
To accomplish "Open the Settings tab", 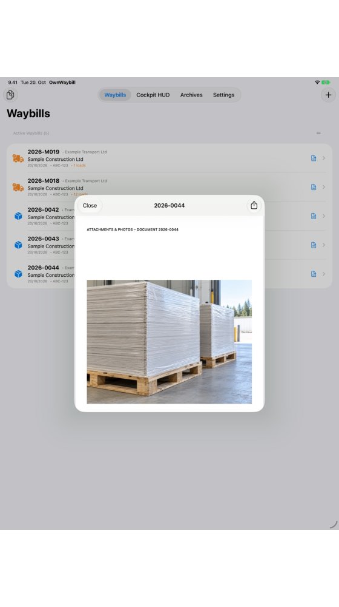I will pos(223,95).
